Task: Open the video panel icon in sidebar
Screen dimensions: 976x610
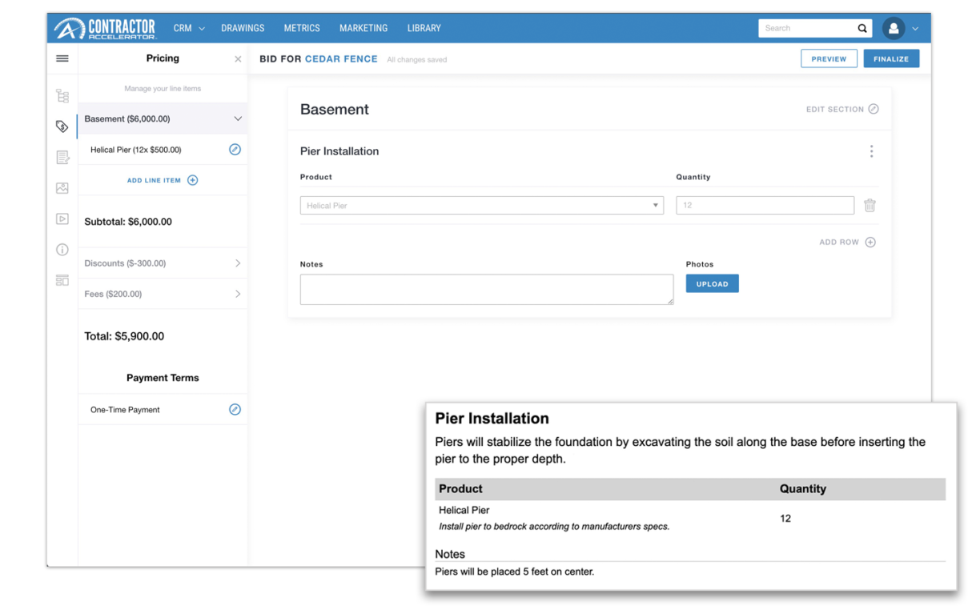Action: [x=62, y=219]
